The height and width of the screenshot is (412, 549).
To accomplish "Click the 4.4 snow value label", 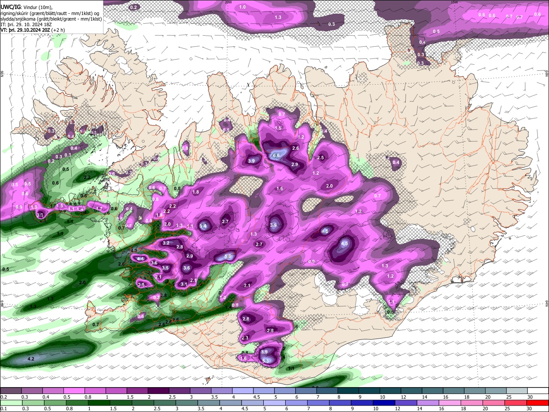I will [140, 259].
